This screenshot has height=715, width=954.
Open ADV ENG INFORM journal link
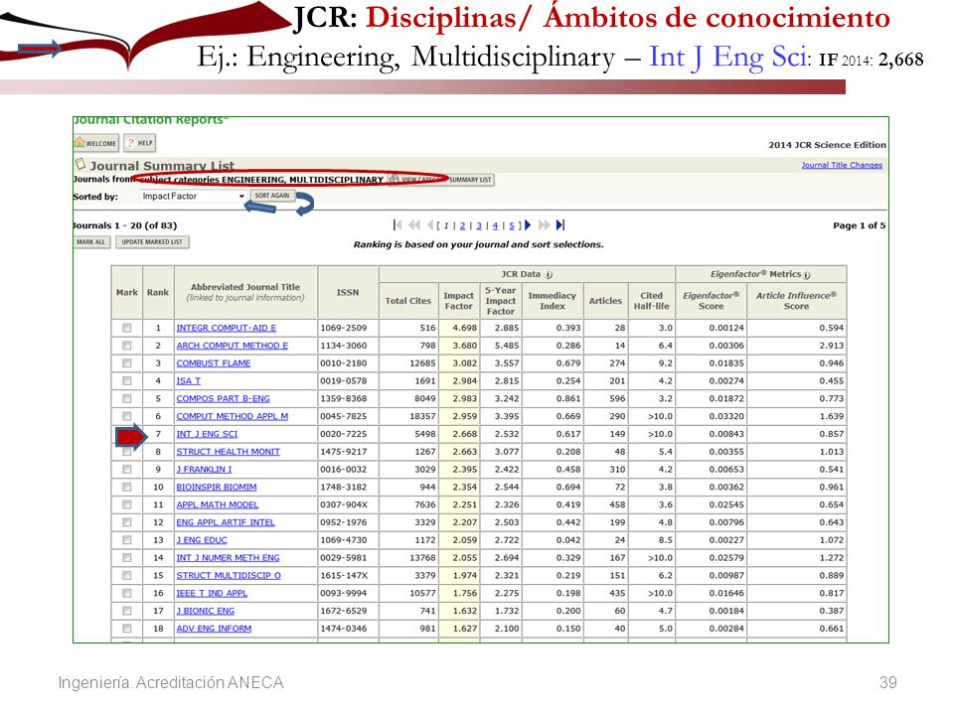(215, 628)
